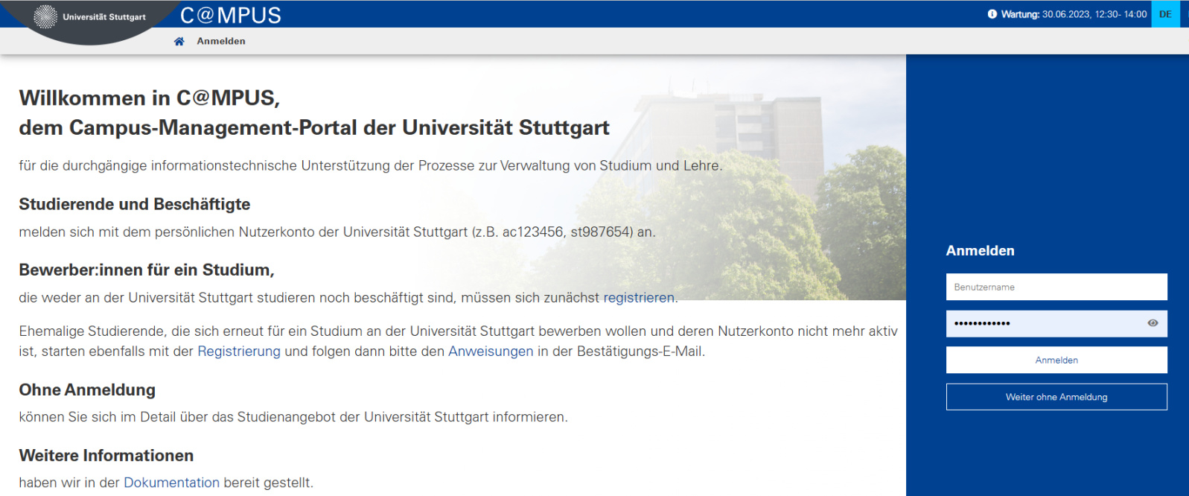Screen dimensions: 1189x496
Task: Click the Anmelden heading in login panel
Action: click(x=980, y=251)
